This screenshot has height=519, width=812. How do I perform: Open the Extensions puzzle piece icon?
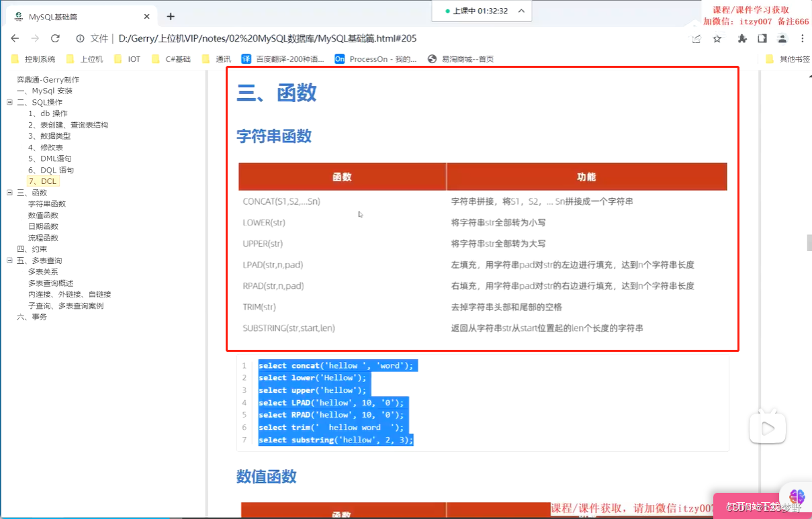point(741,39)
